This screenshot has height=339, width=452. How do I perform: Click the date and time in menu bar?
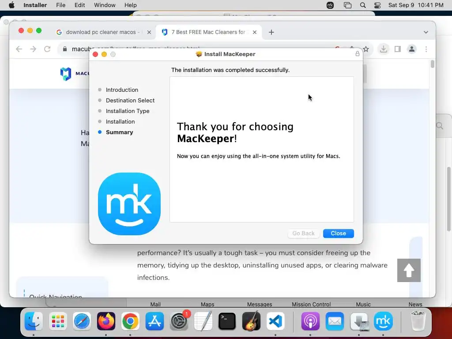coord(416,5)
